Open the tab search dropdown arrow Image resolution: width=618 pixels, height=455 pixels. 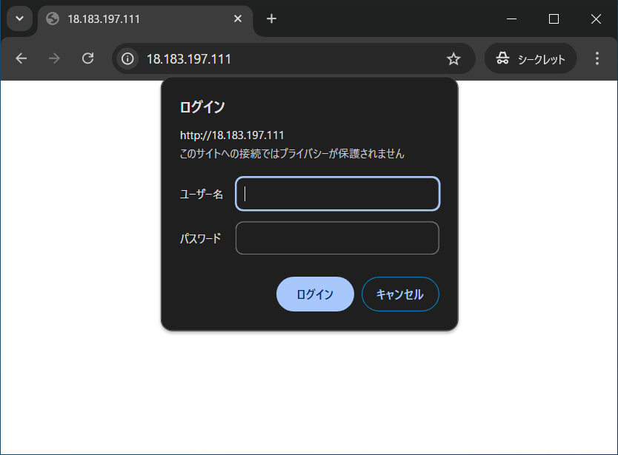point(19,18)
